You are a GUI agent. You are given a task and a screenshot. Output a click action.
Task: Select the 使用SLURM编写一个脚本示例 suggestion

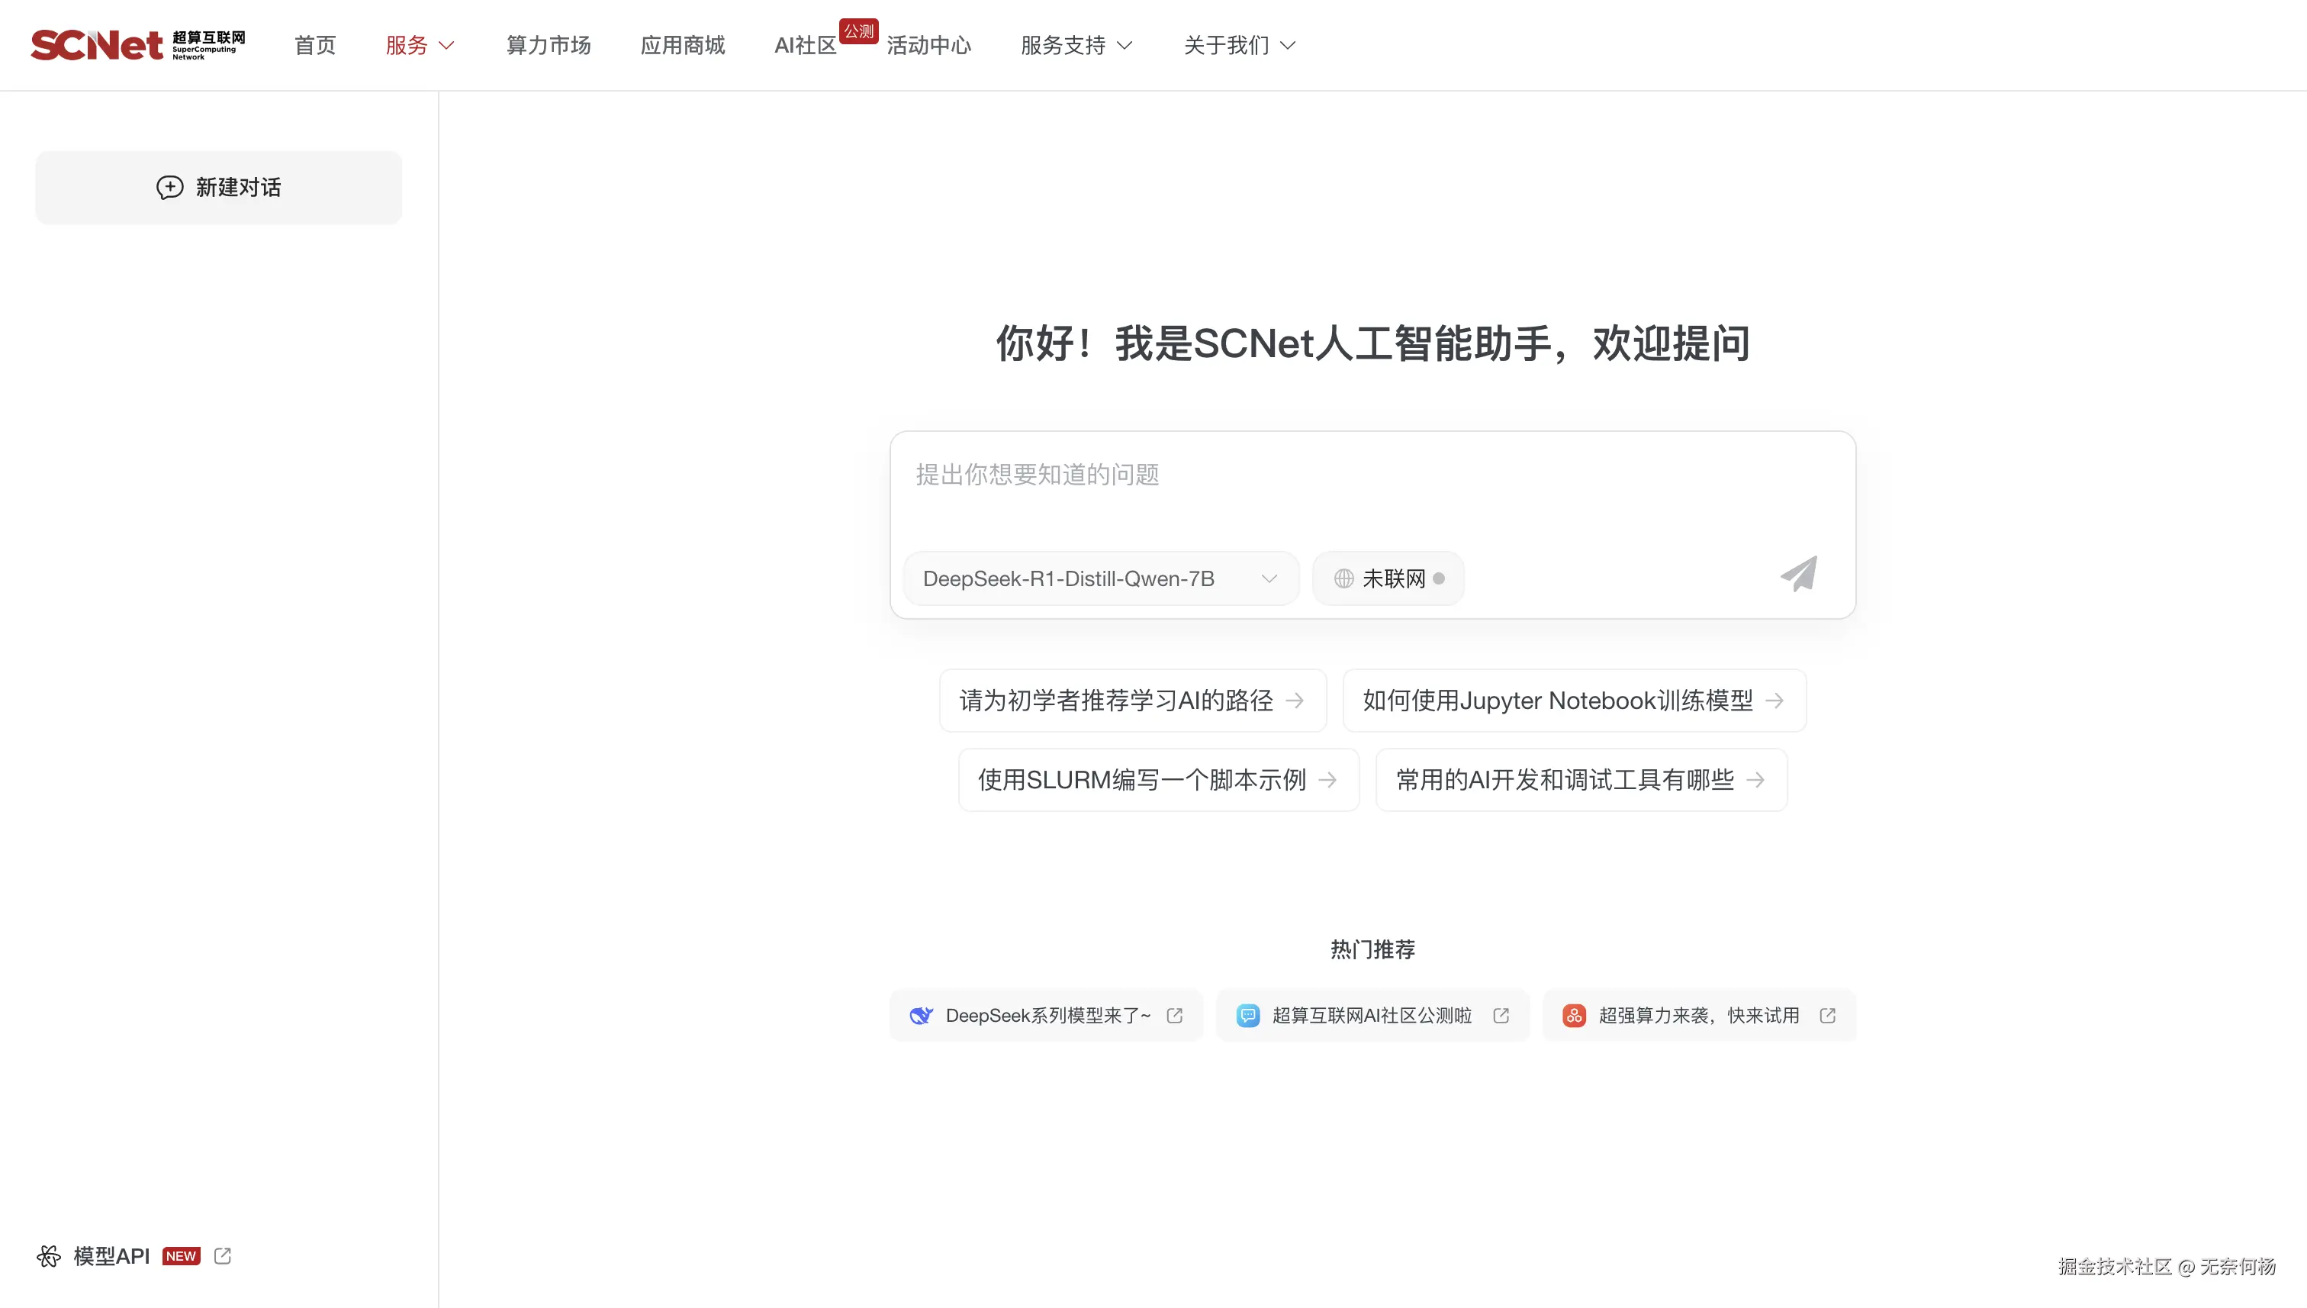(1157, 780)
